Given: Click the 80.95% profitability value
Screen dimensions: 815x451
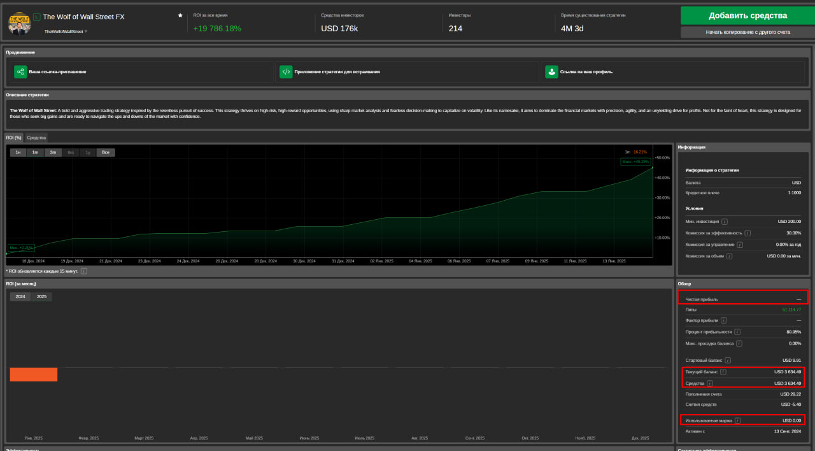Looking at the screenshot, I should coord(794,332).
